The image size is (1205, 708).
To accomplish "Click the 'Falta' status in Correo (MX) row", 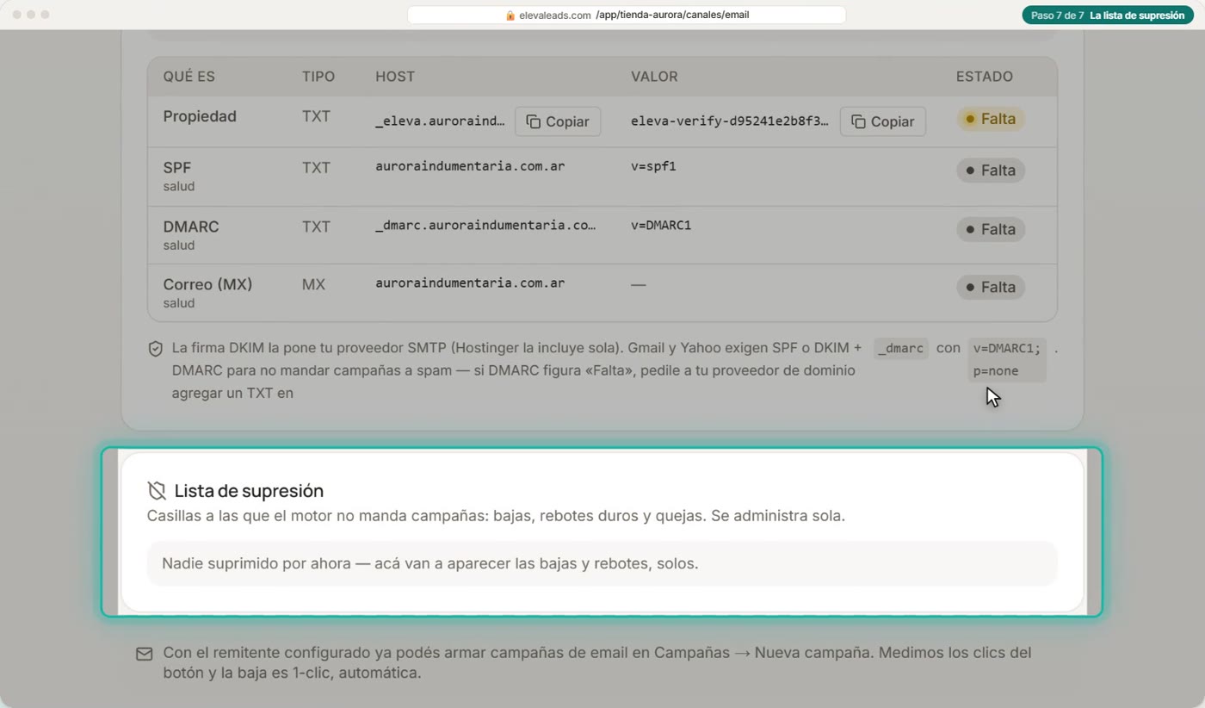I will [990, 287].
